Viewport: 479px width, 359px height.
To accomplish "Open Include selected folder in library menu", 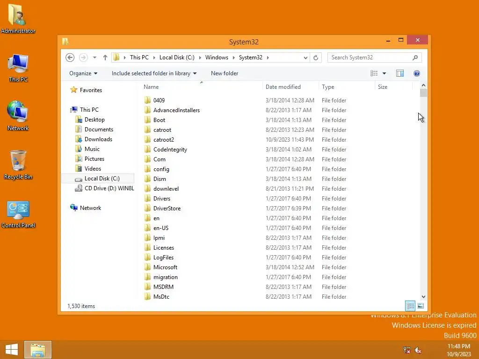I will click(x=154, y=73).
